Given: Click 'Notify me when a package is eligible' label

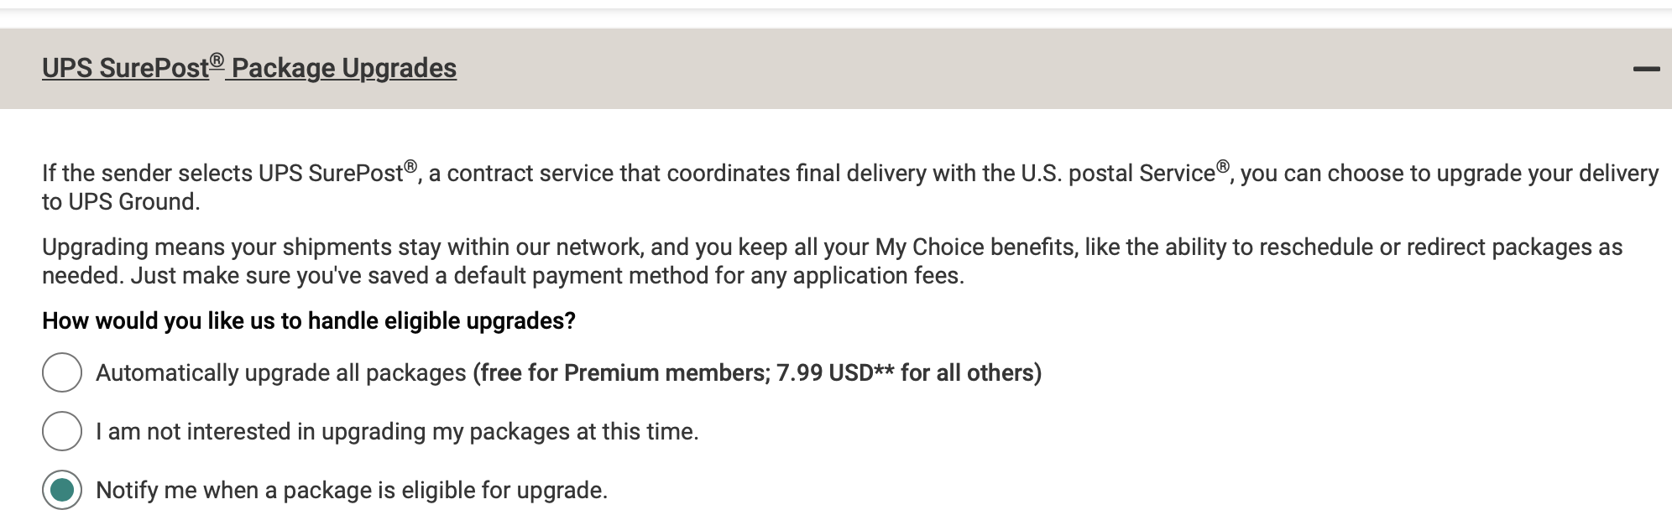Looking at the screenshot, I should pyautogui.click(x=351, y=491).
